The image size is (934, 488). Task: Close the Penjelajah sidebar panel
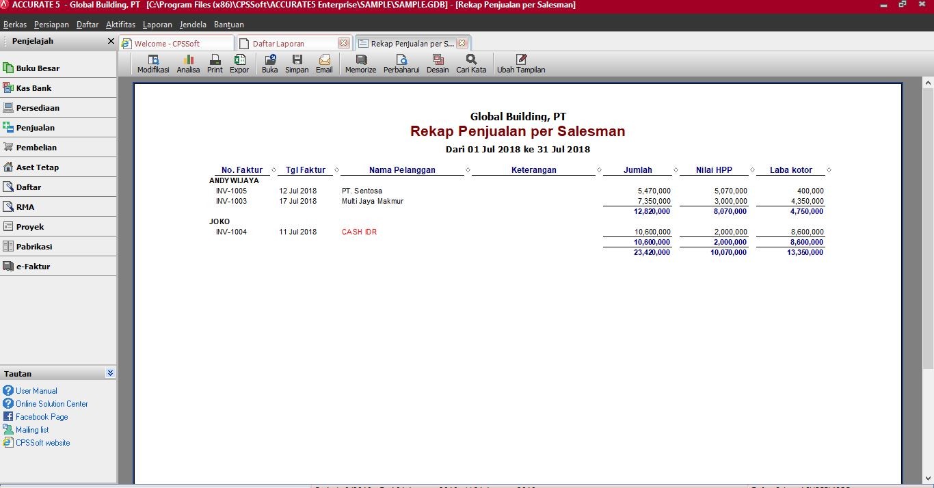pos(111,41)
